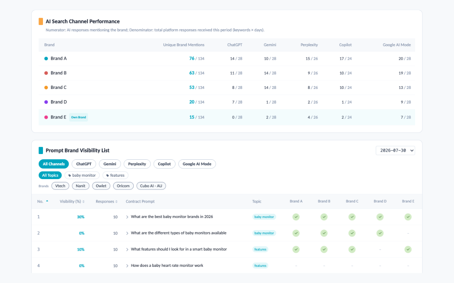Click the 30% visibility value in row 1
This screenshot has height=283, width=454.
tap(81, 217)
